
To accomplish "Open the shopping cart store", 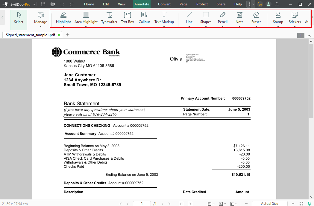I will click(260, 4).
